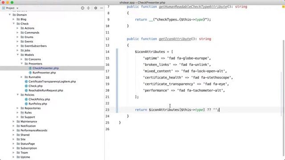Expand the Jobs folder
285x160 pixels.
click(x=17, y=50)
